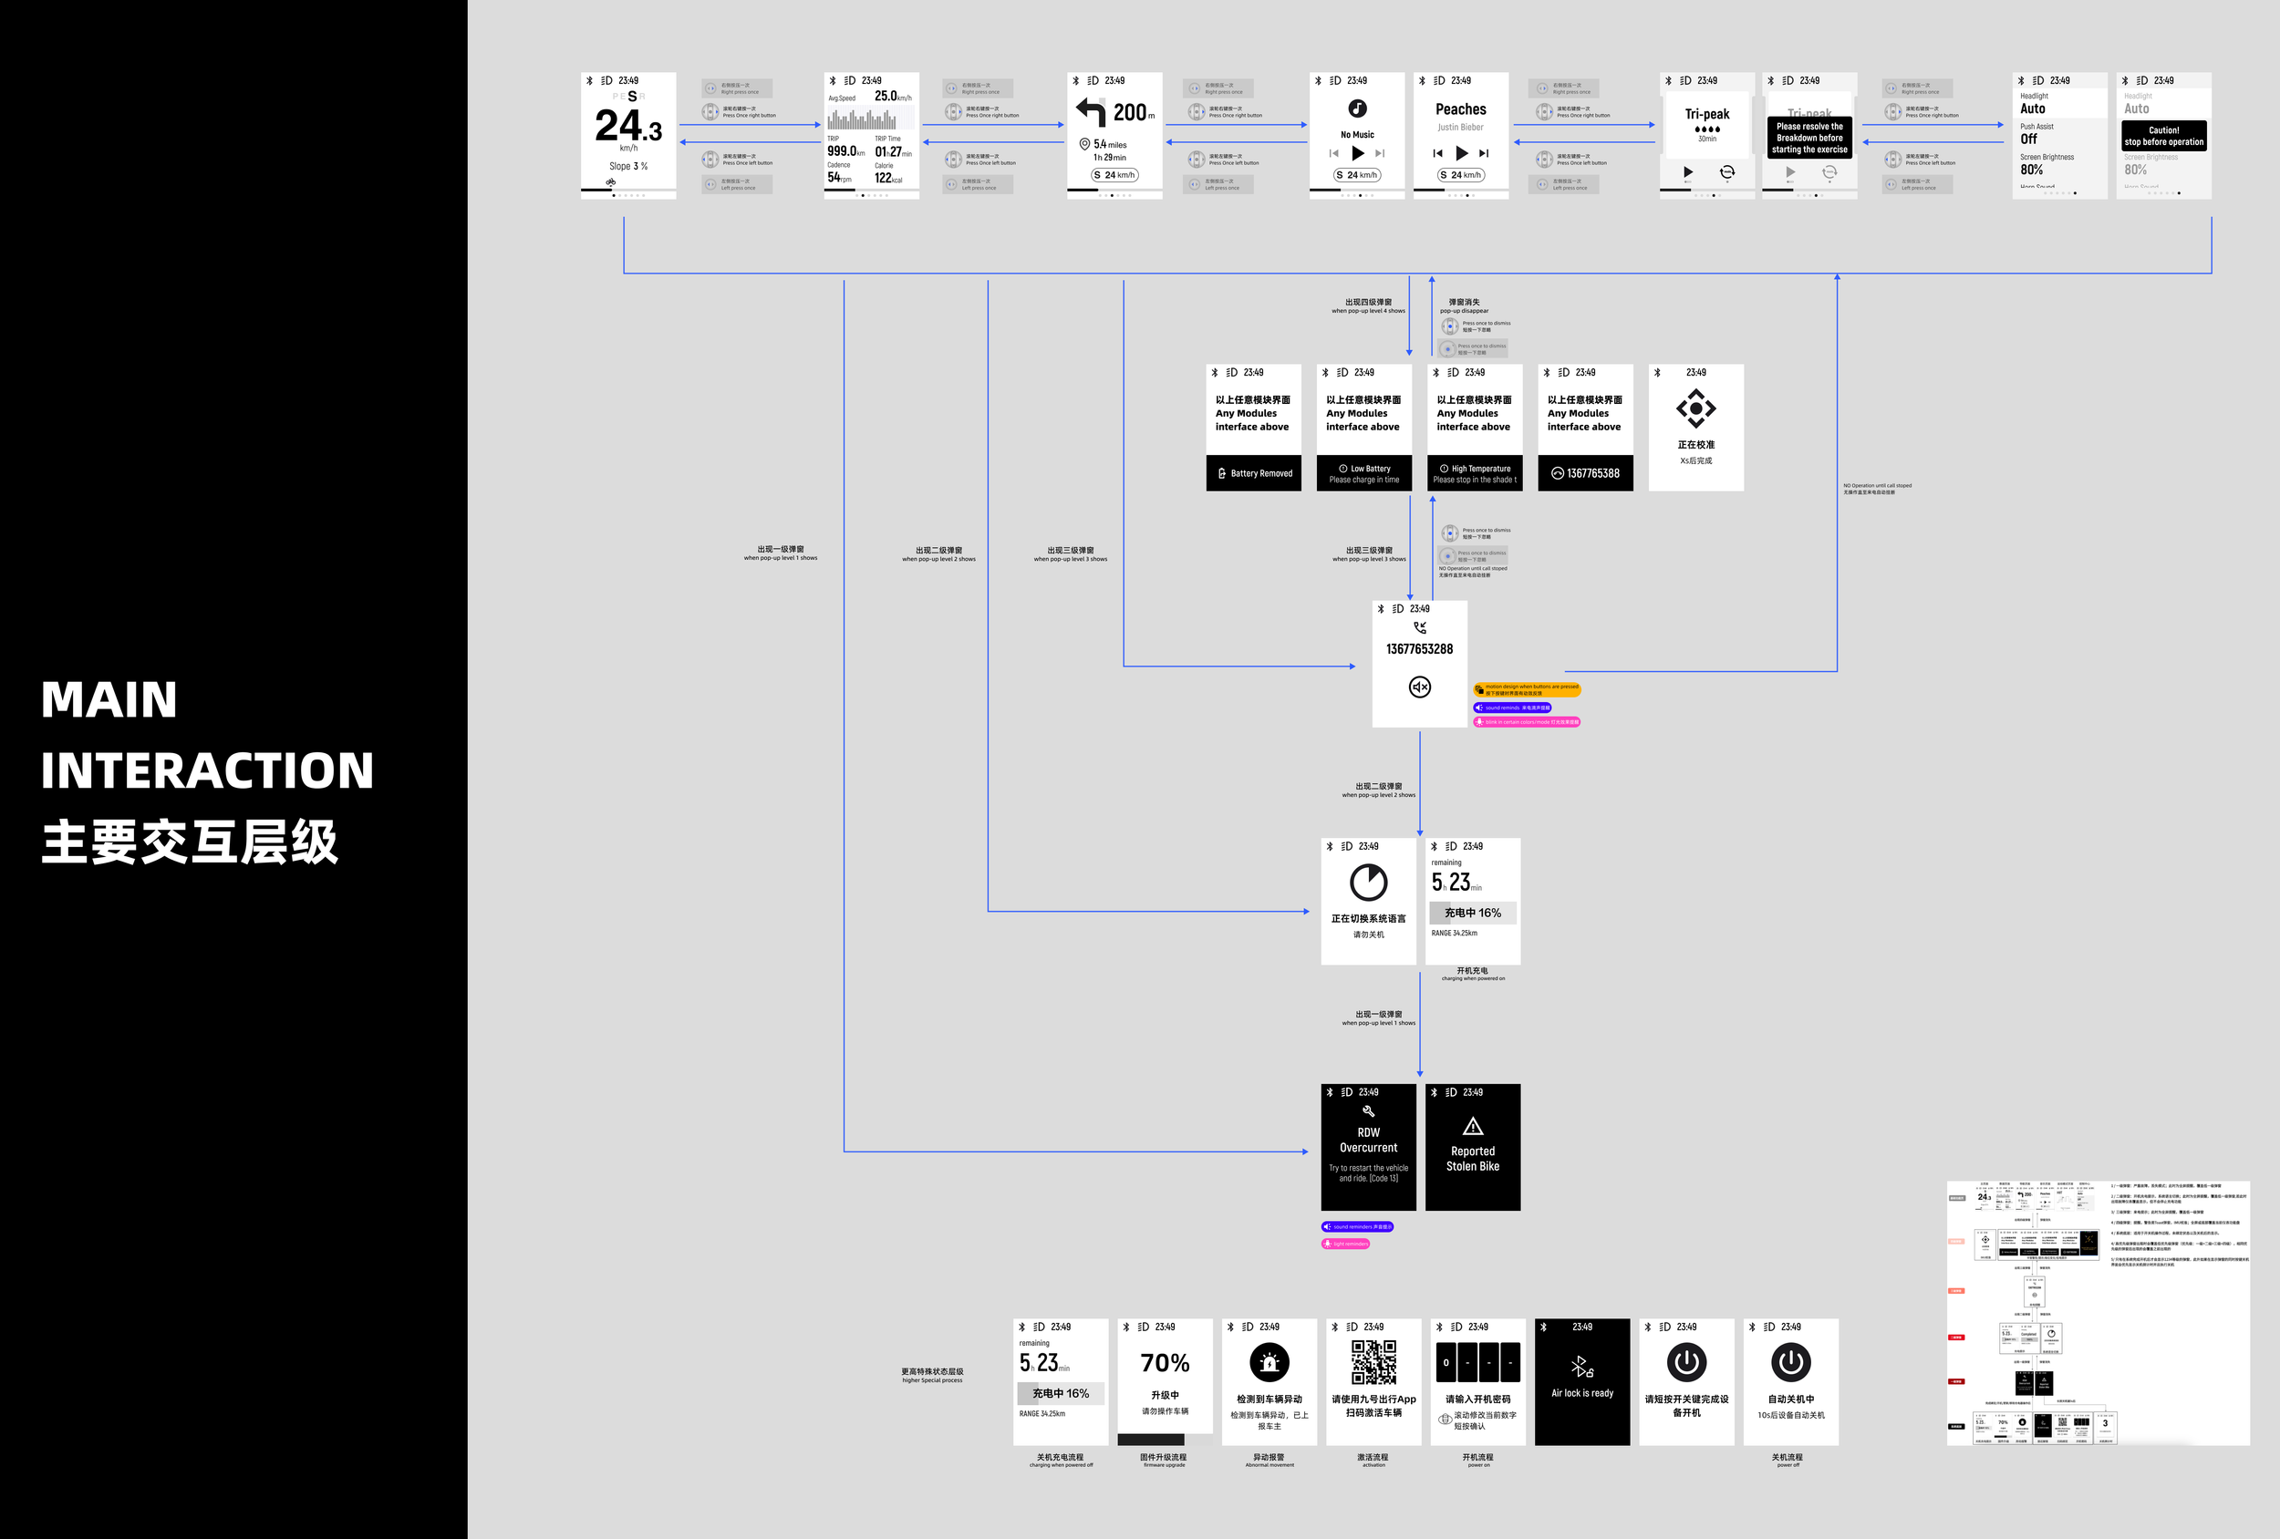Click the QR code on the activation screen
The width and height of the screenshot is (2280, 1539).
pyautogui.click(x=1373, y=1362)
